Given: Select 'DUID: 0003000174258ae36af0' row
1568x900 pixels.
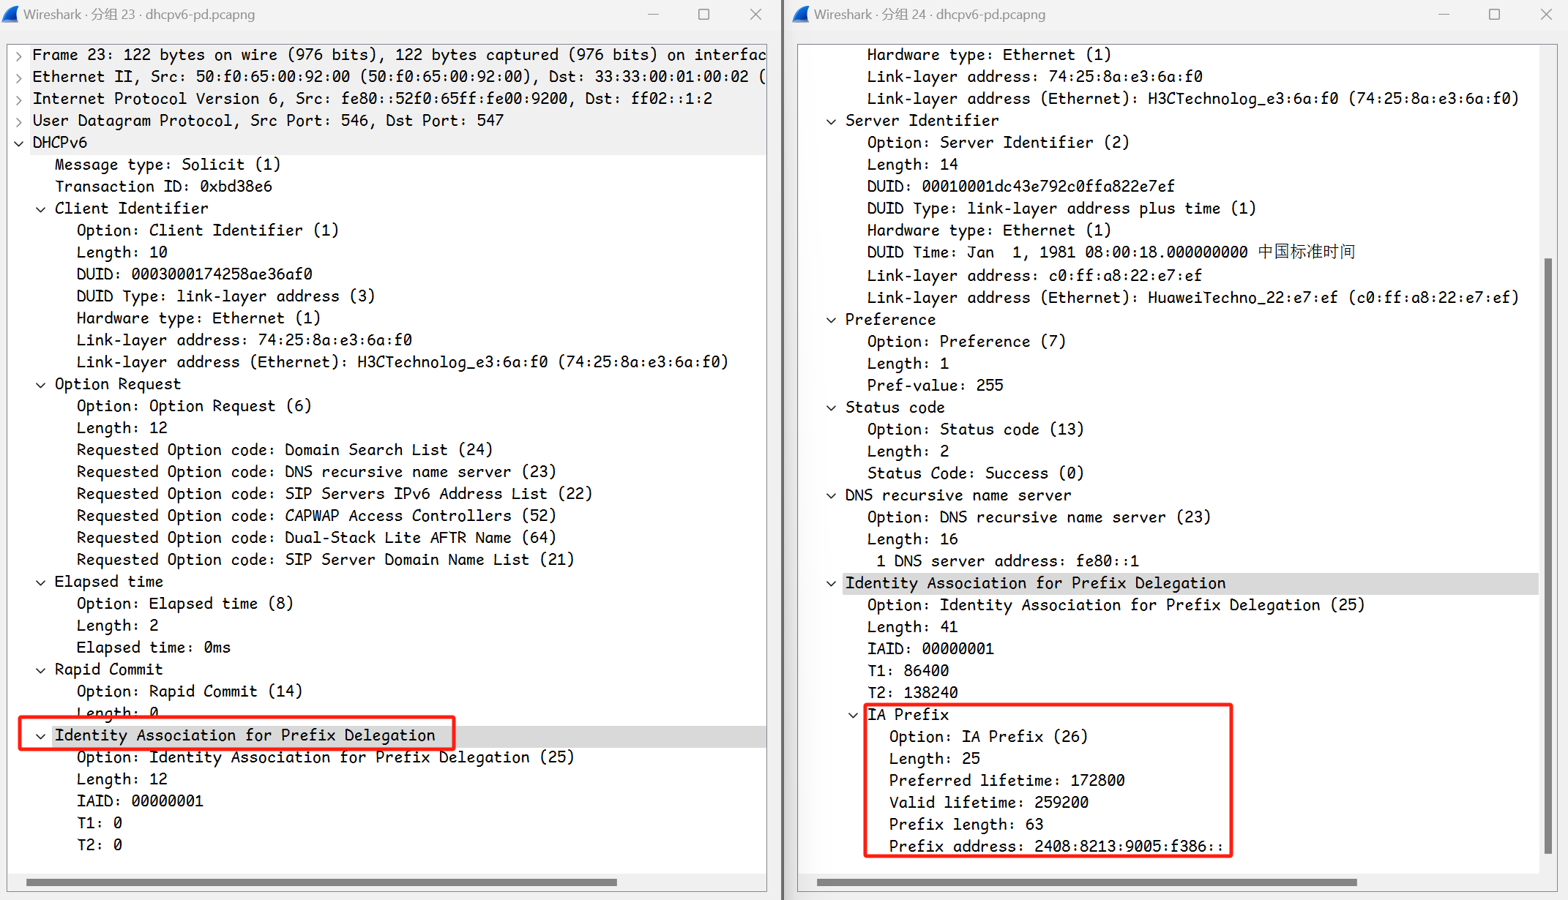Looking at the screenshot, I should coord(195,274).
